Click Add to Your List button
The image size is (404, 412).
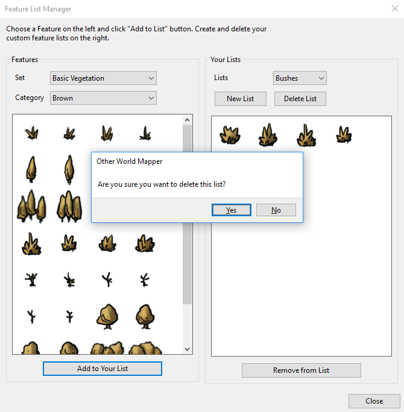[x=103, y=369]
